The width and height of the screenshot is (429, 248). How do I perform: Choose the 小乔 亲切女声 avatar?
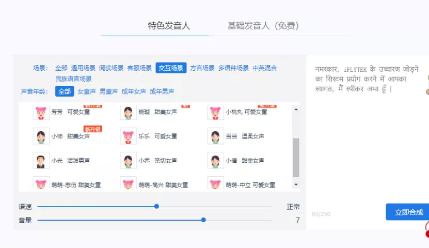(129, 161)
